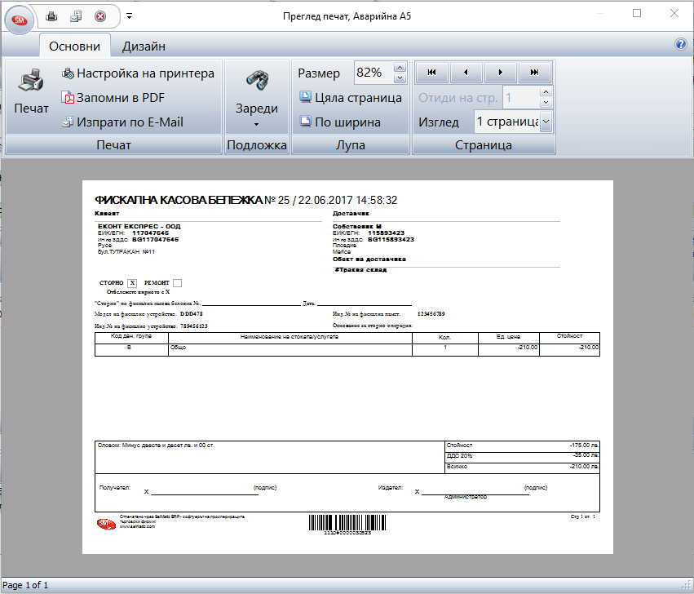The width and height of the screenshot is (694, 594).
Task: Click Запомни в PDF
Action: [113, 97]
